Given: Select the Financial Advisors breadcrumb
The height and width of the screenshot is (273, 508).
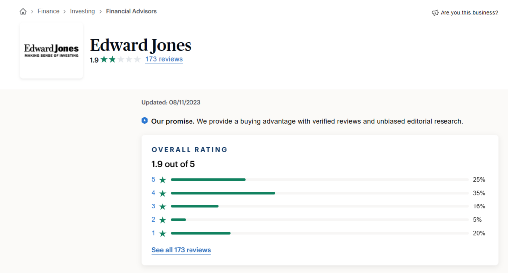Looking at the screenshot, I should (131, 11).
